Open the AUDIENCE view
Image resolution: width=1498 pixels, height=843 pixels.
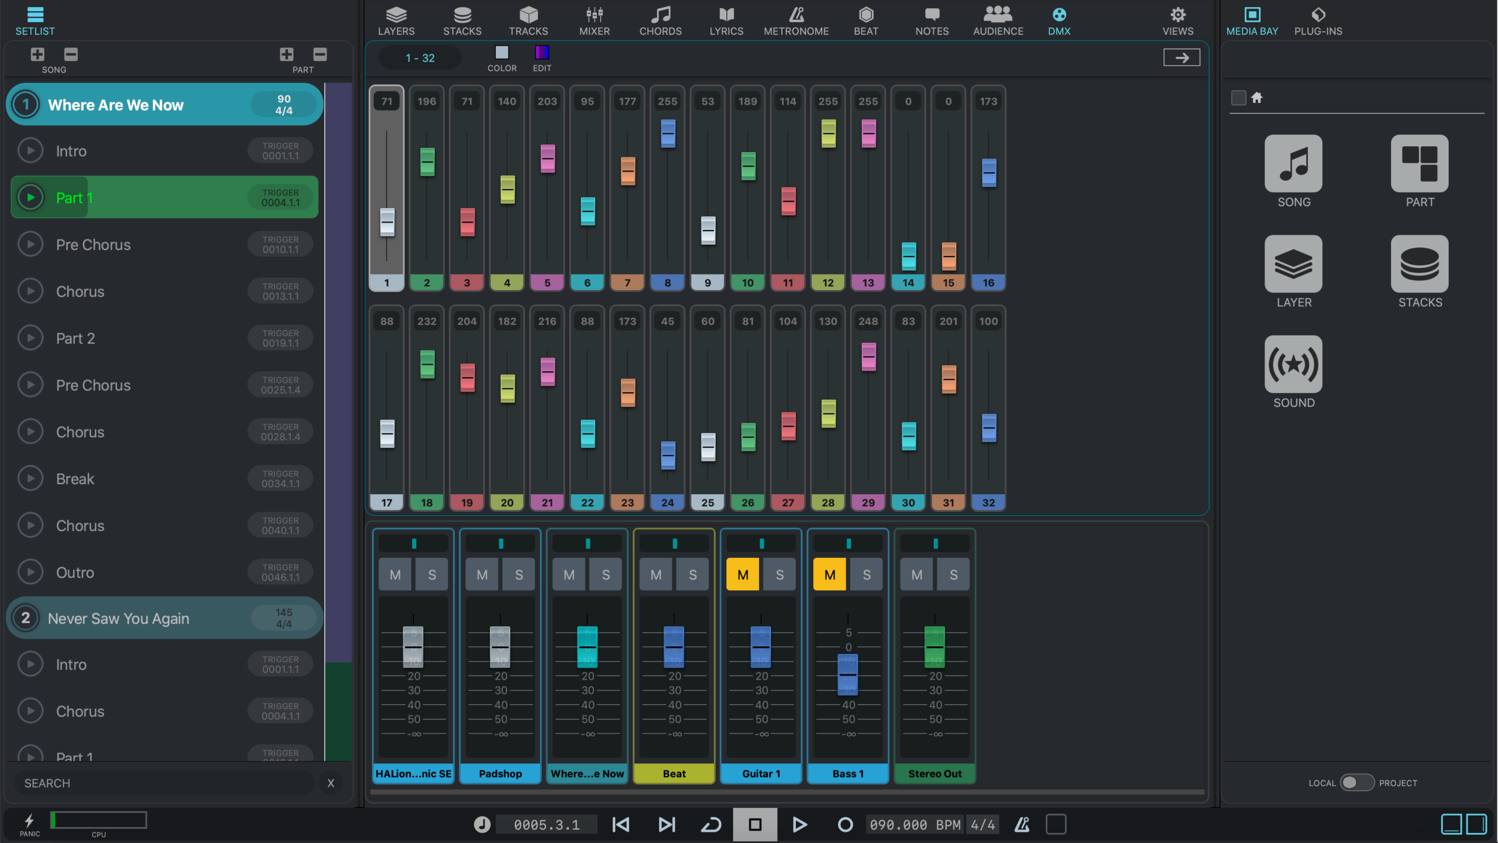(997, 20)
